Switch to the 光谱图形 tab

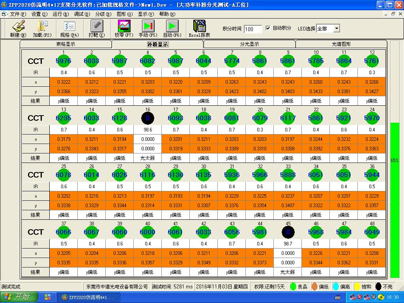pos(341,44)
